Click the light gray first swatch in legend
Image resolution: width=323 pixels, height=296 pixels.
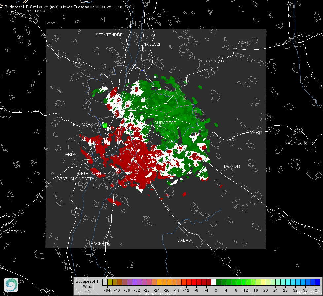point(105,282)
